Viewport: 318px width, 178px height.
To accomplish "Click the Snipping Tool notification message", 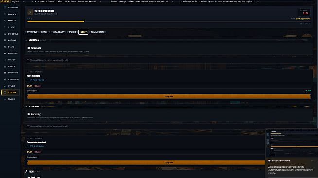I will [291, 170].
